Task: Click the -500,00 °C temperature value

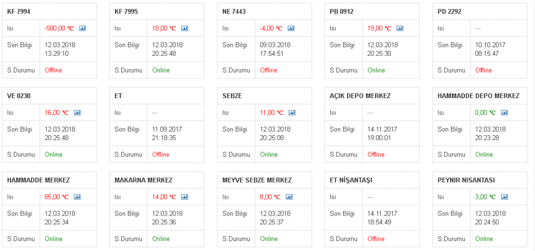Action: pos(60,28)
